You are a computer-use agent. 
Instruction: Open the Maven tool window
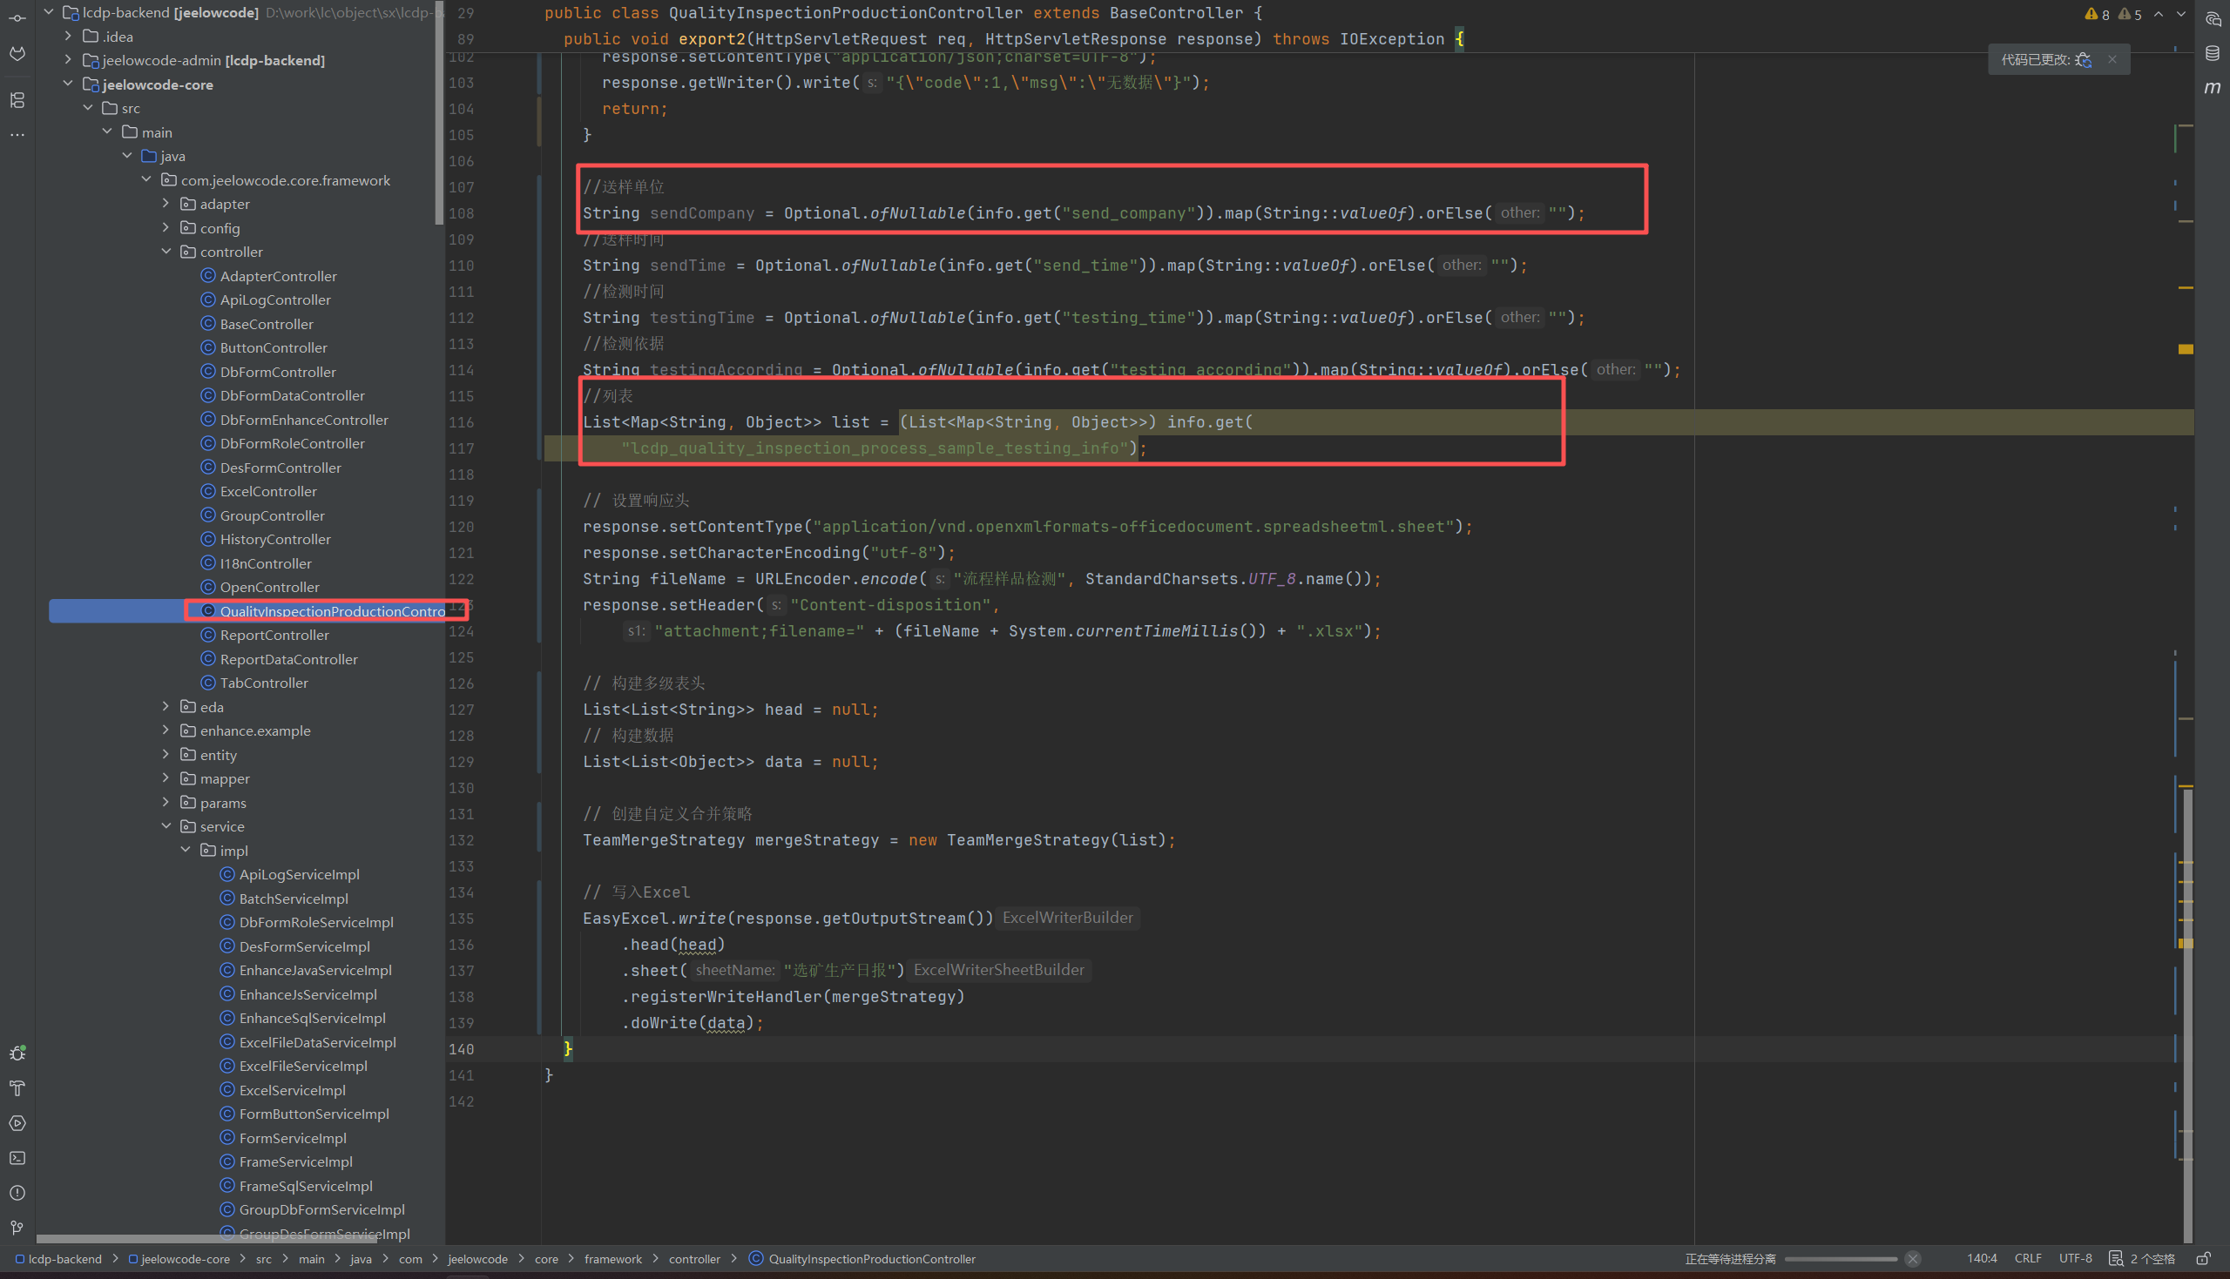(x=2213, y=88)
